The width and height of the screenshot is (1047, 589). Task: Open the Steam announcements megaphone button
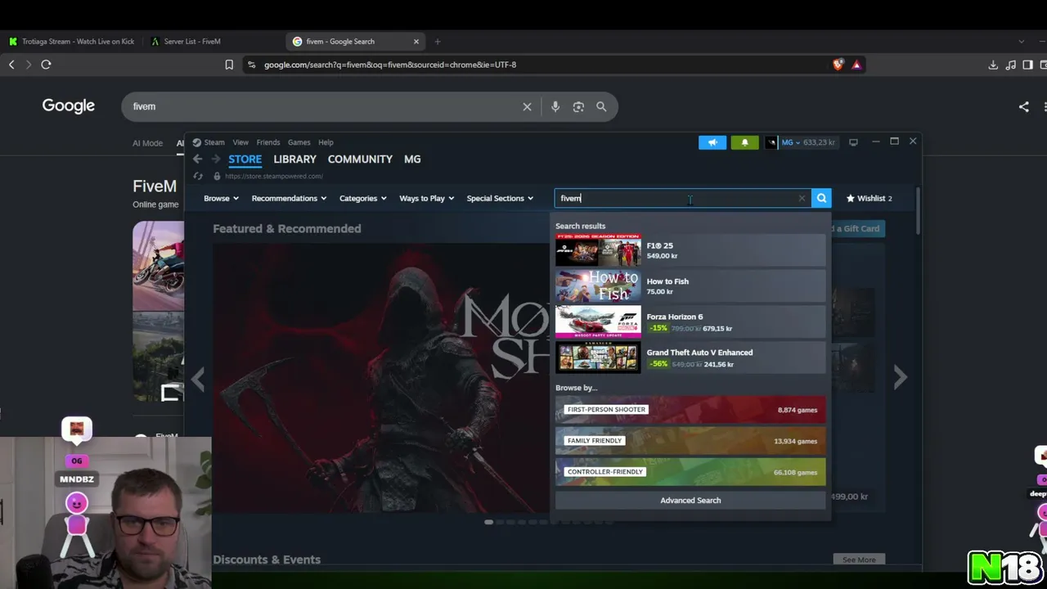712,142
